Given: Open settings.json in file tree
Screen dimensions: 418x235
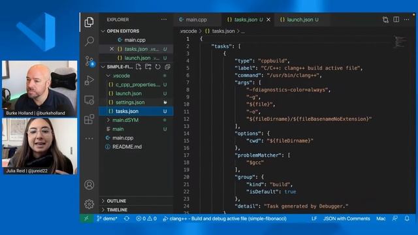Looking at the screenshot, I should point(136,102).
